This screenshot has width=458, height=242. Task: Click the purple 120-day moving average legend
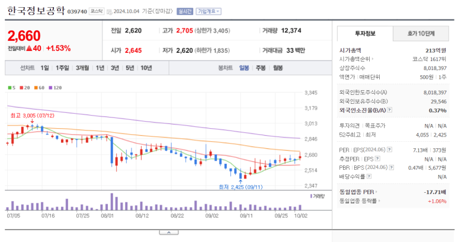pyautogui.click(x=55, y=88)
